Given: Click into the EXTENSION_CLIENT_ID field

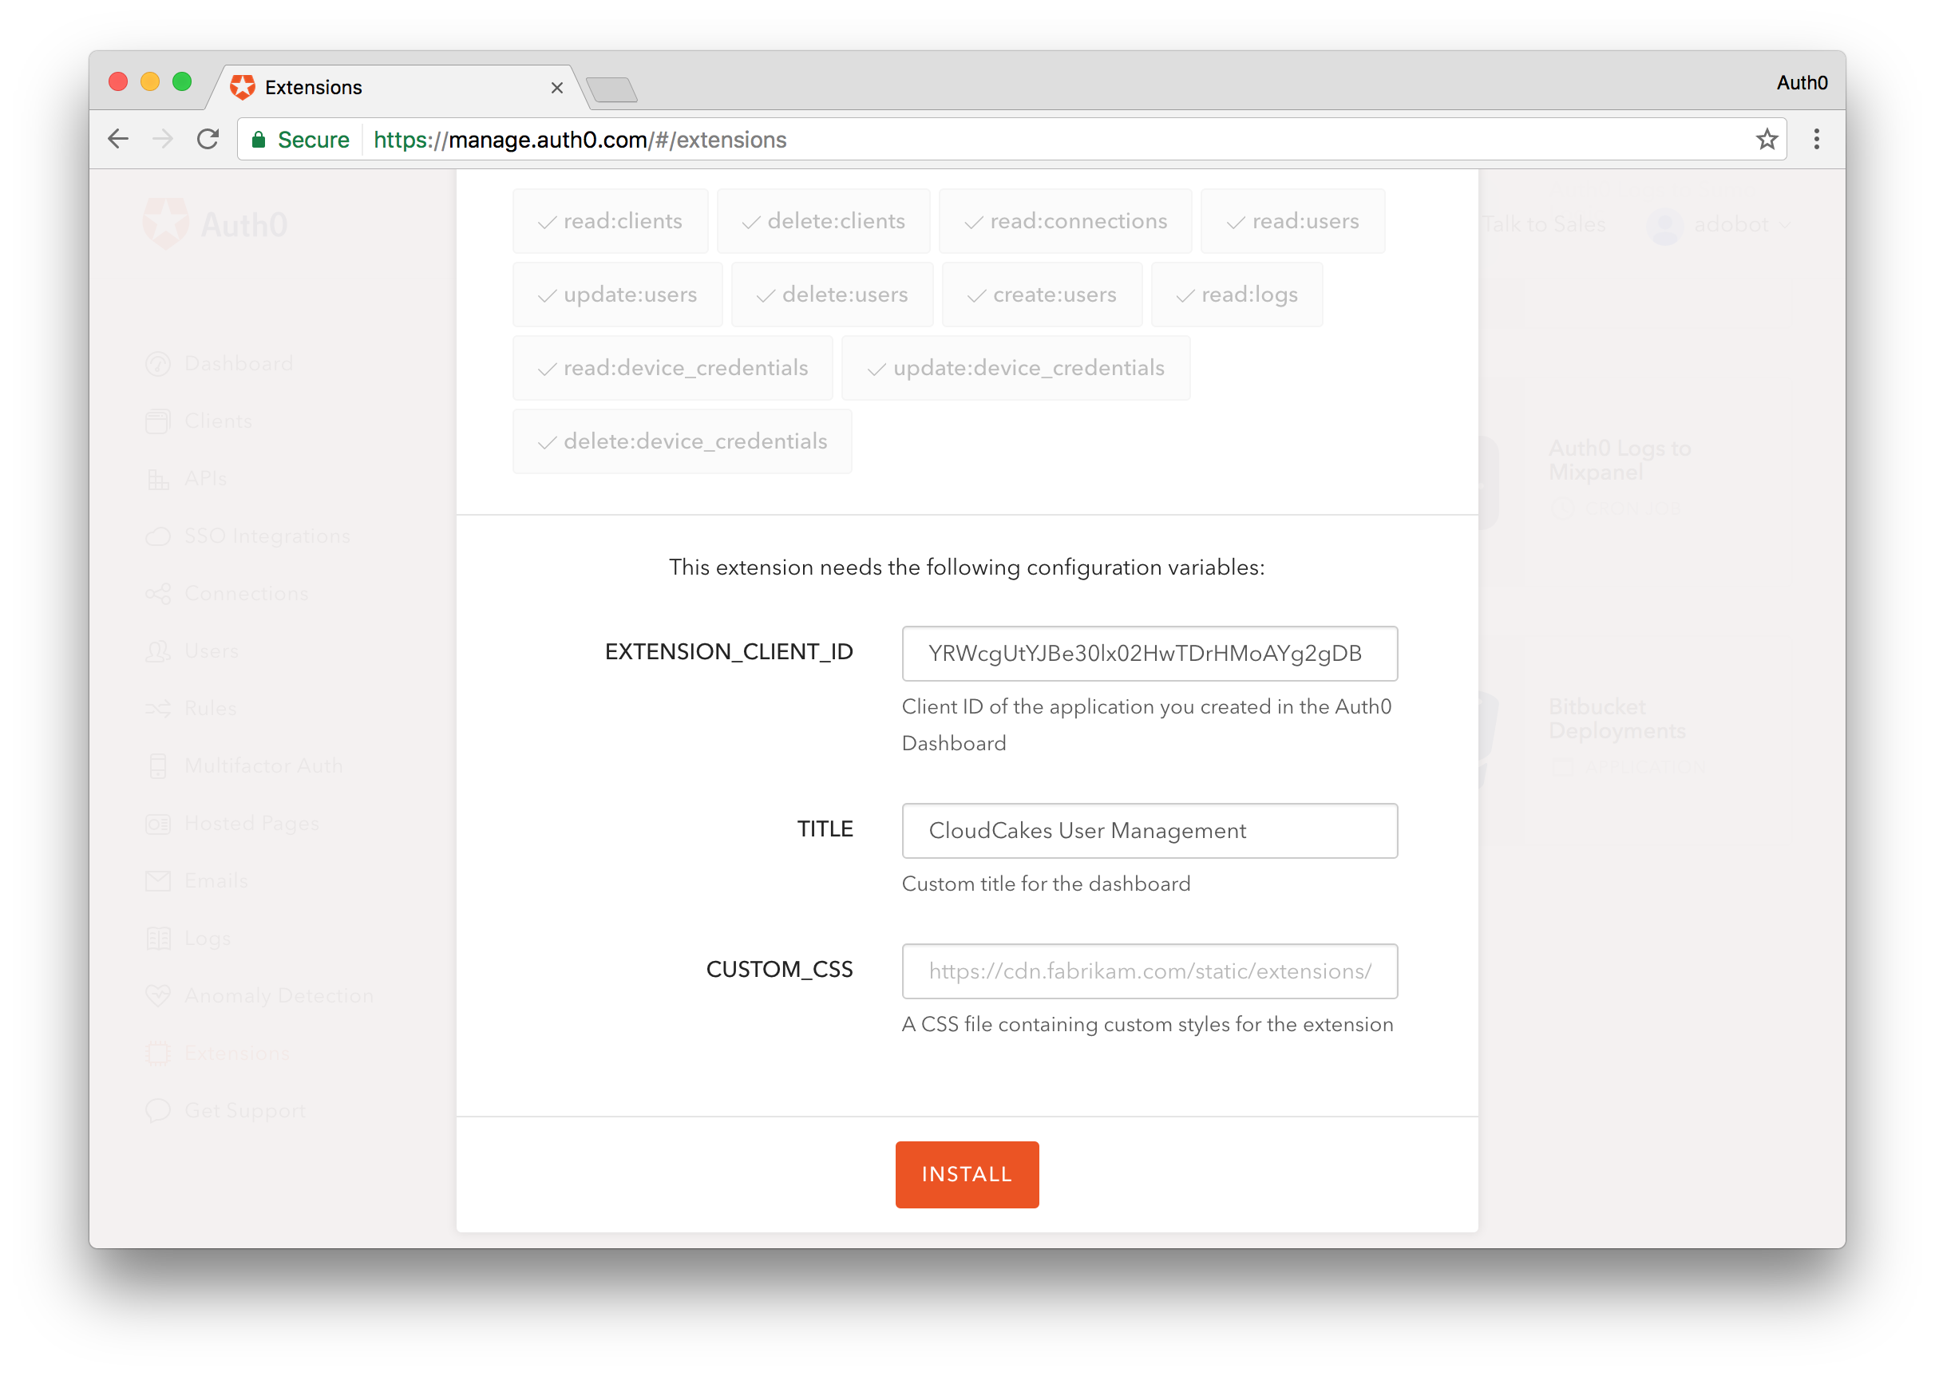Looking at the screenshot, I should coord(1149,654).
